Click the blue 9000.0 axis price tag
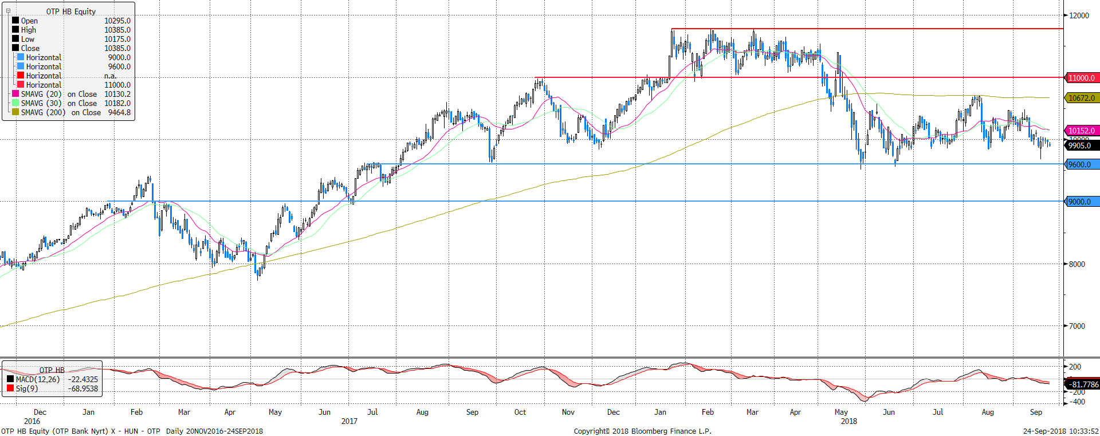Viewport: 1100px width, 436px height. (x=1082, y=202)
